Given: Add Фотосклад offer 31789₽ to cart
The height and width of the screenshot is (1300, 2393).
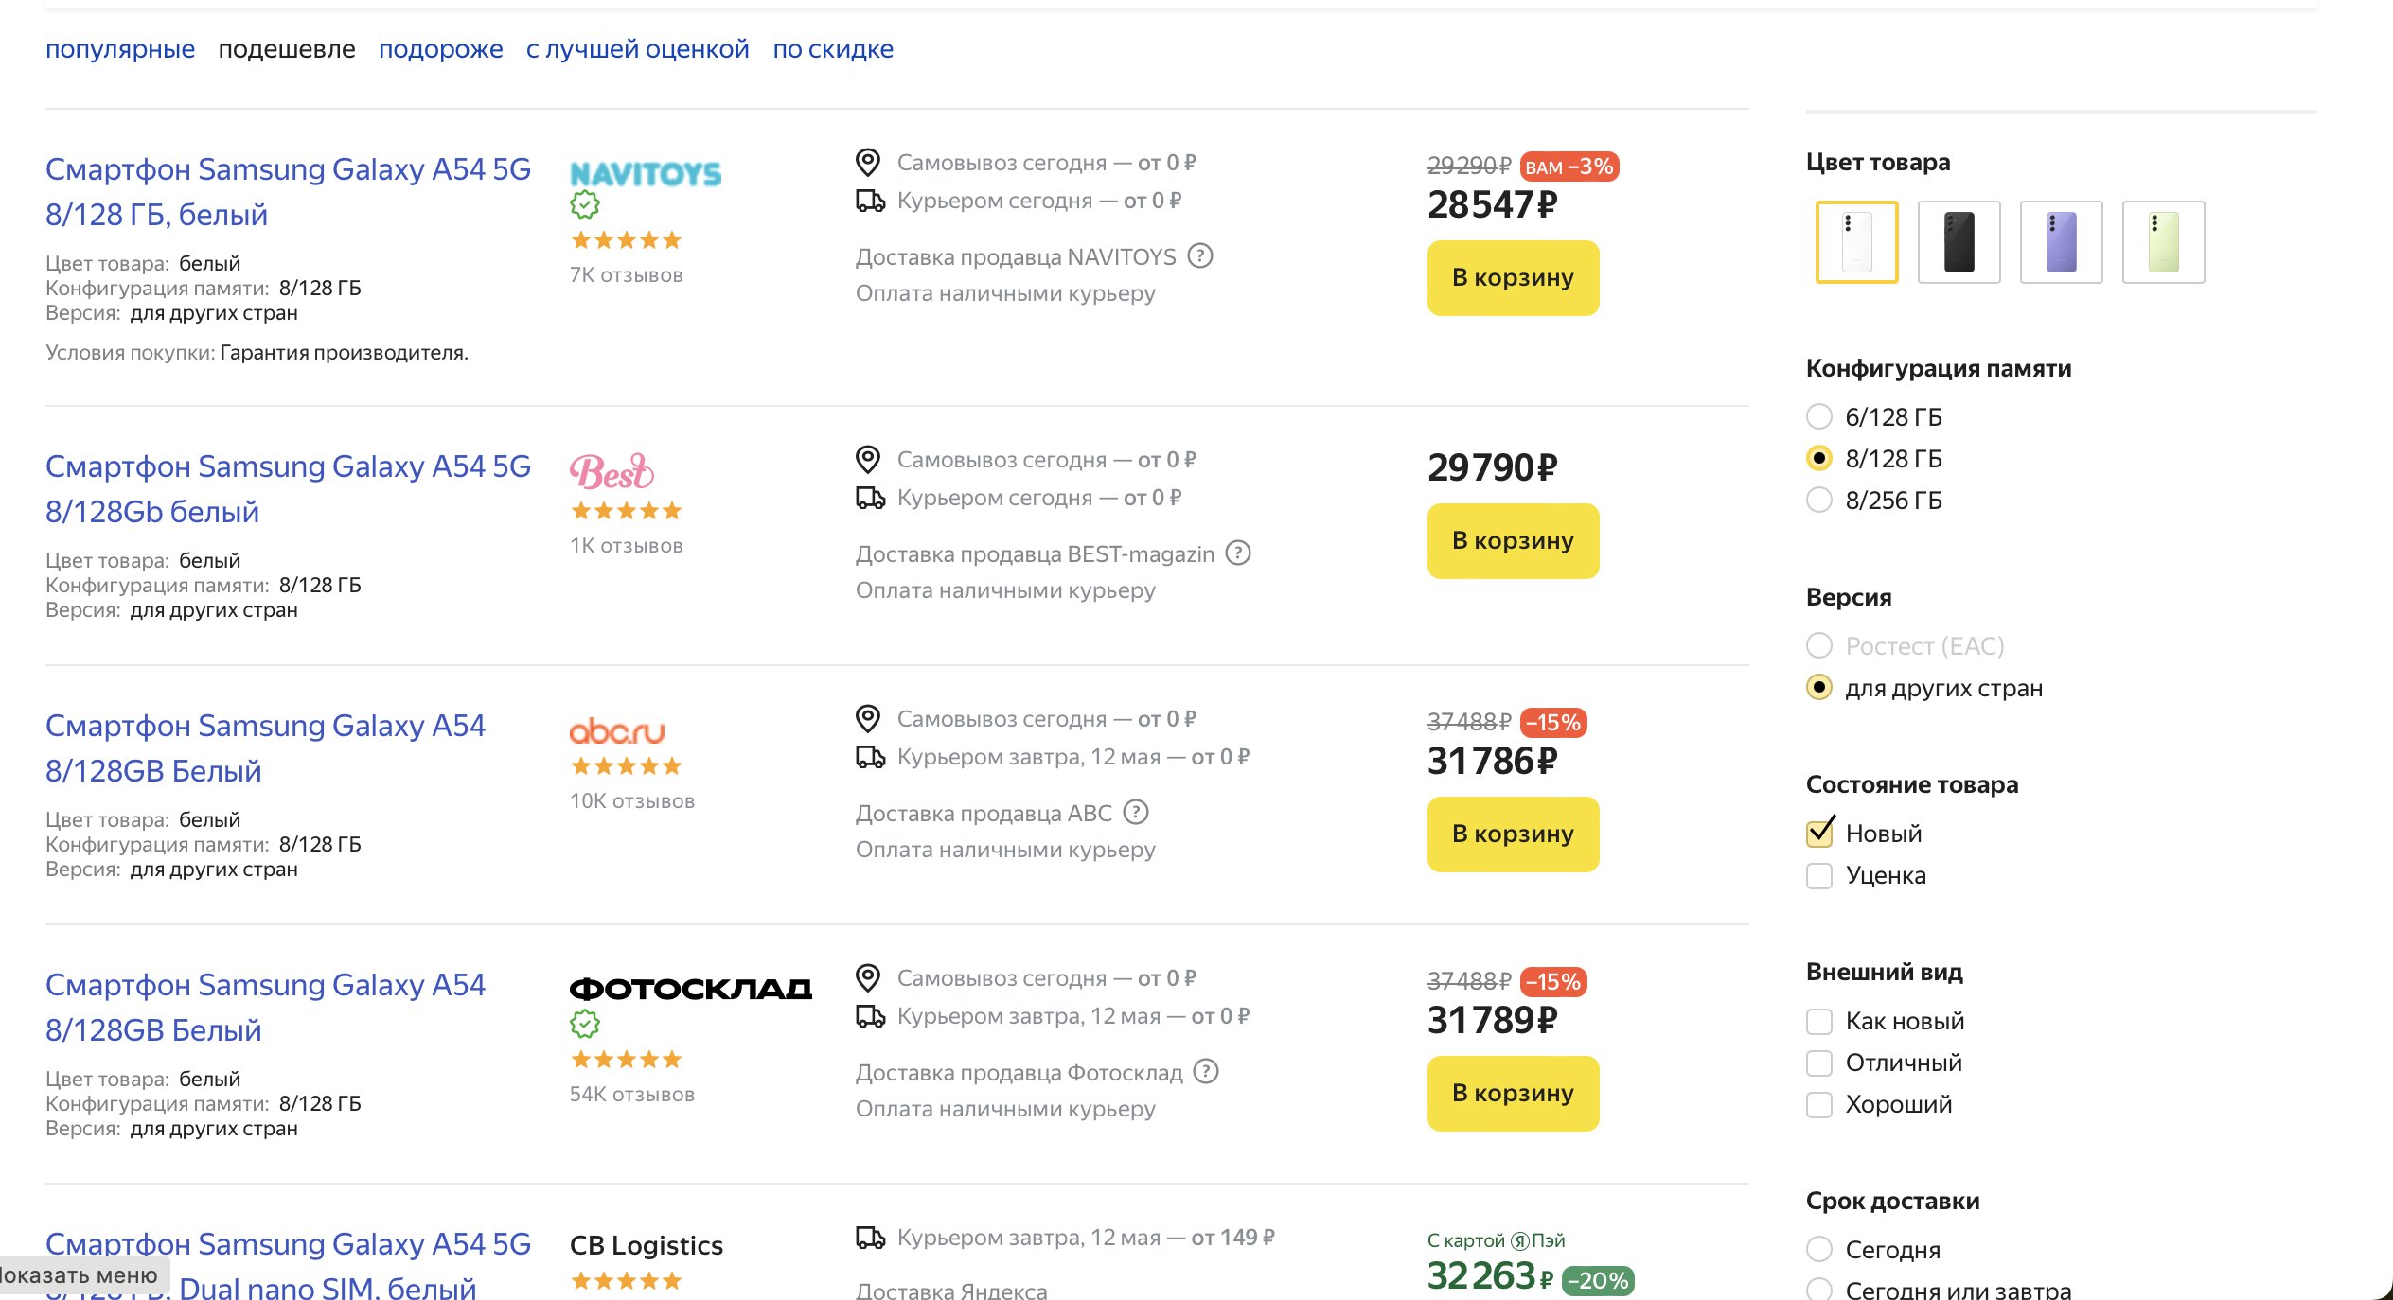Looking at the screenshot, I should (x=1513, y=1094).
